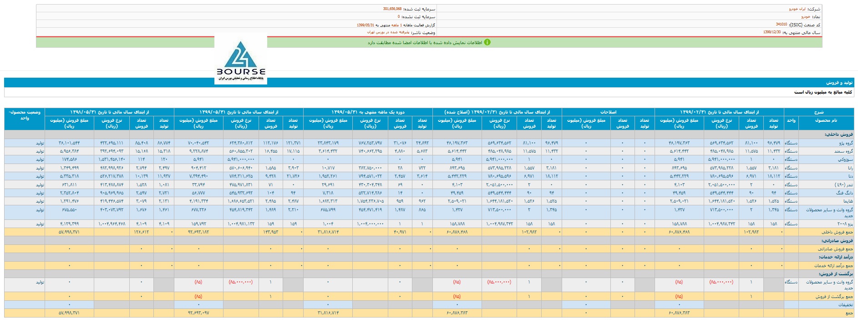This screenshot has width=858, height=323.
Task: Click the report period end date 1399/05/31
Action: (x=366, y=25)
